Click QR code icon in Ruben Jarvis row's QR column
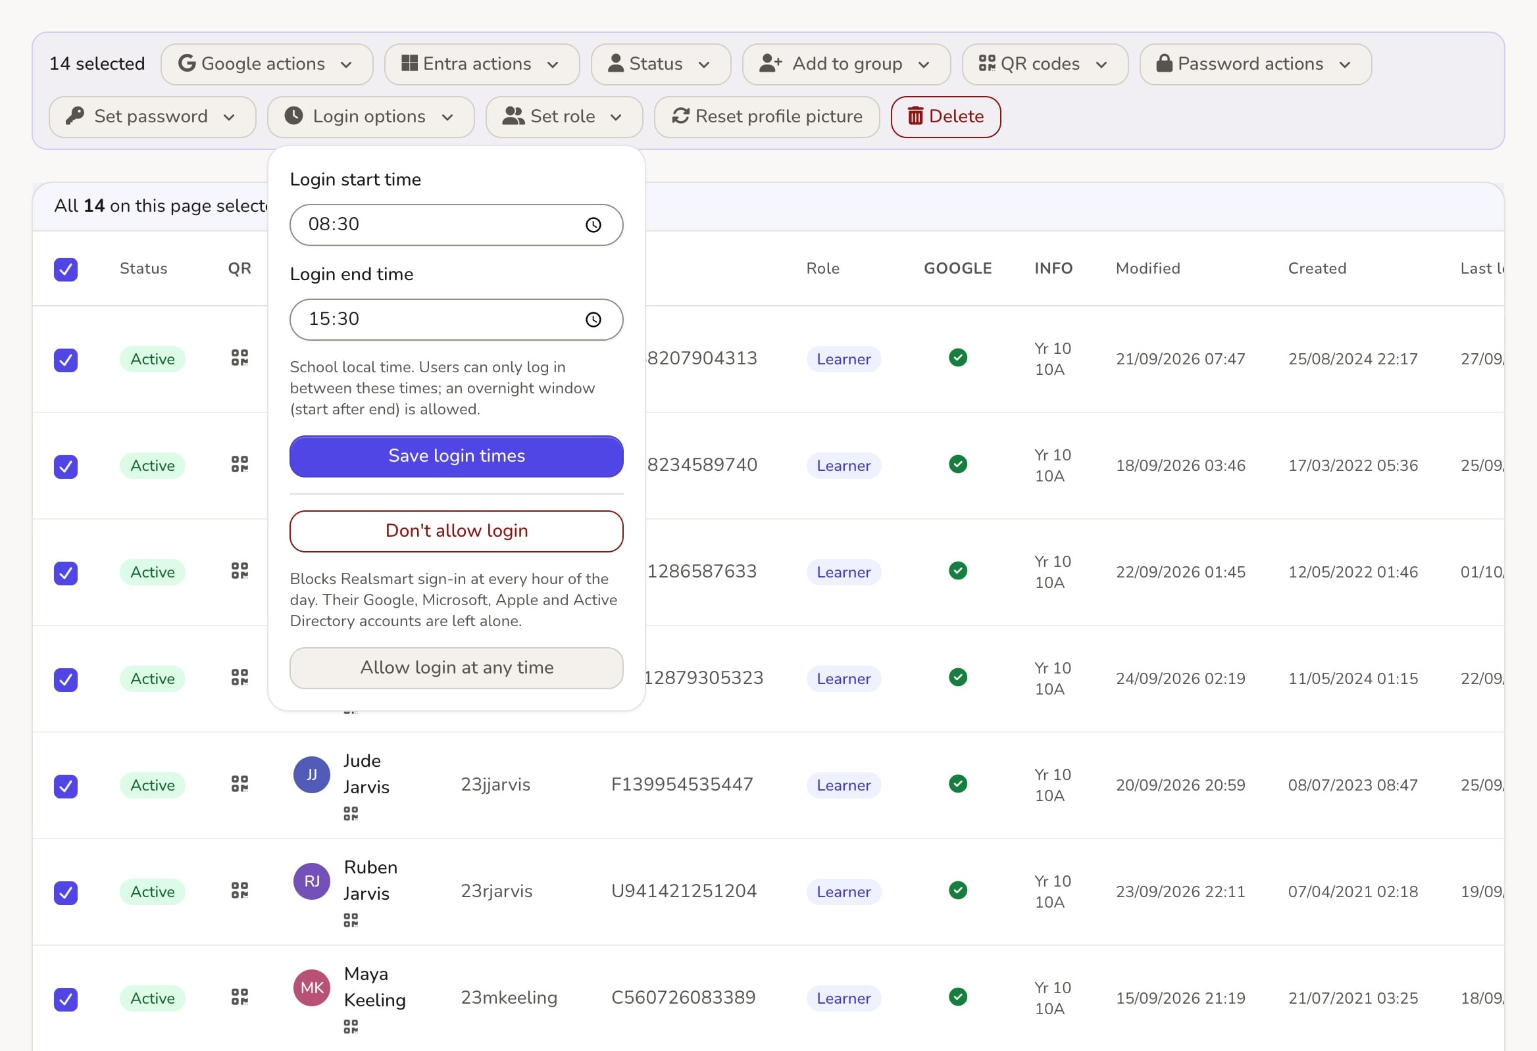The width and height of the screenshot is (1537, 1051). click(239, 891)
